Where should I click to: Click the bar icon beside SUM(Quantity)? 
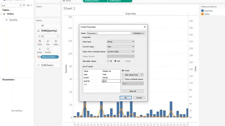point(38,31)
